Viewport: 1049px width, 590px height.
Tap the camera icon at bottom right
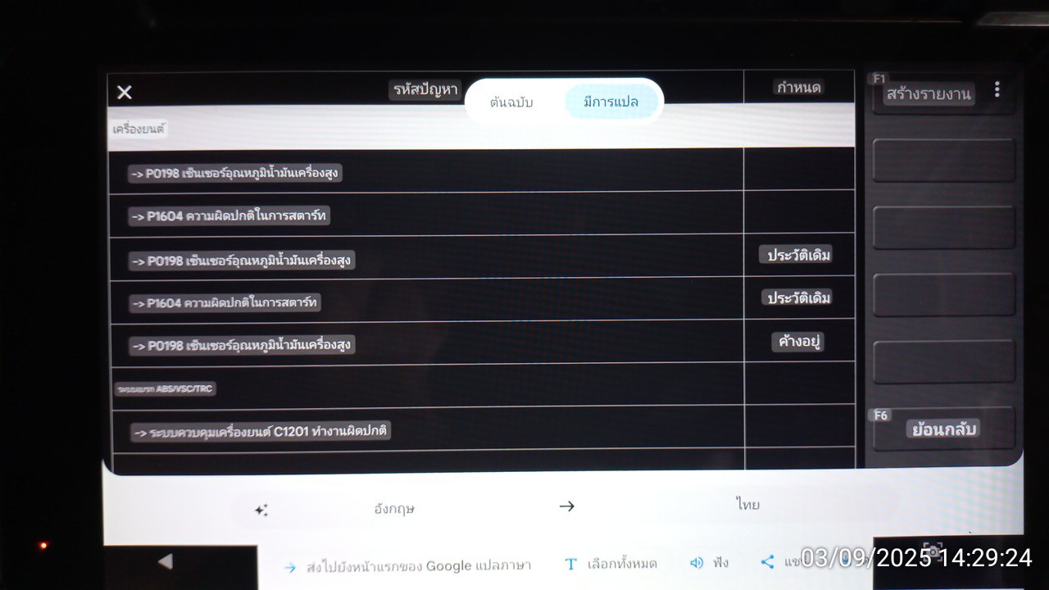point(932,550)
